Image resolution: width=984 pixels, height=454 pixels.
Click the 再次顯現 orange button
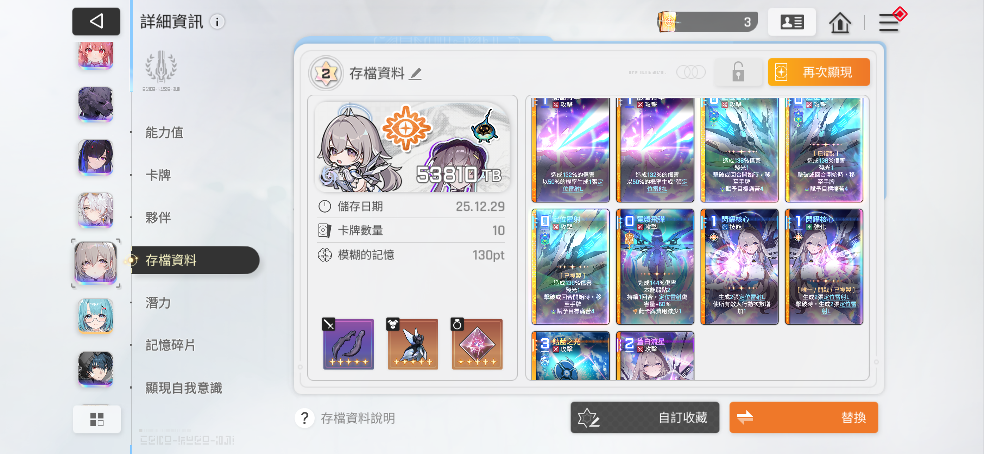[x=819, y=72]
